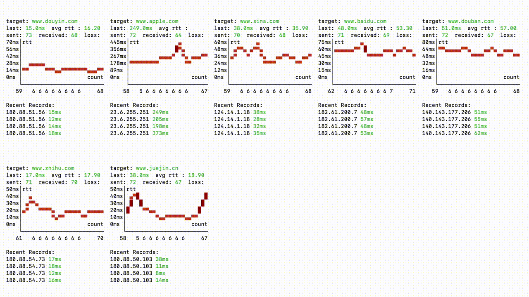The height and width of the screenshot is (297, 529).
Task: Select the 445ms axis label
Action: click(118, 42)
